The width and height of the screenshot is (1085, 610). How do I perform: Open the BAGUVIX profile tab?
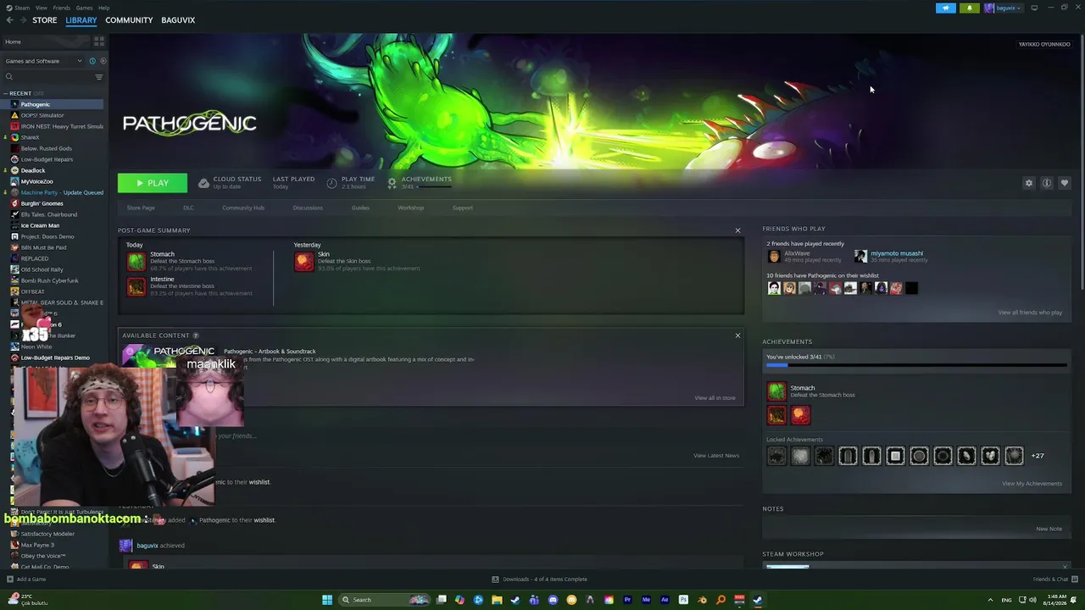(x=178, y=20)
